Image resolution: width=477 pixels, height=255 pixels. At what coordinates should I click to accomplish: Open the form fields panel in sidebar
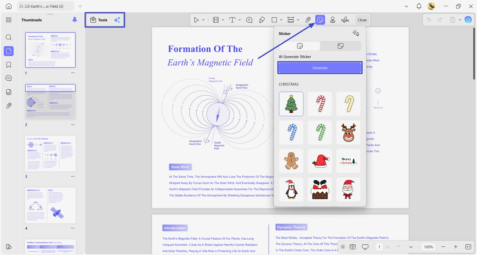point(9,92)
